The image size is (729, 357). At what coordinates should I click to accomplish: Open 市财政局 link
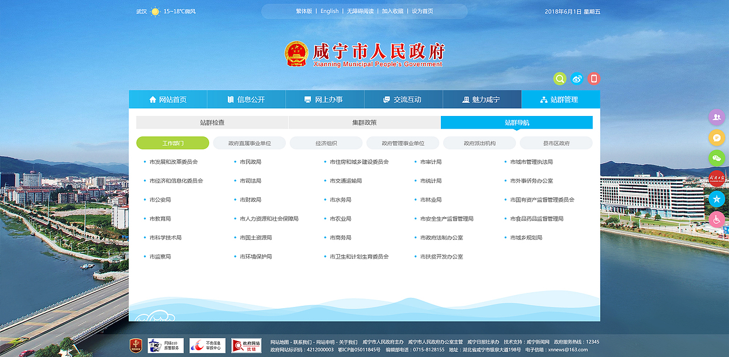(251, 200)
